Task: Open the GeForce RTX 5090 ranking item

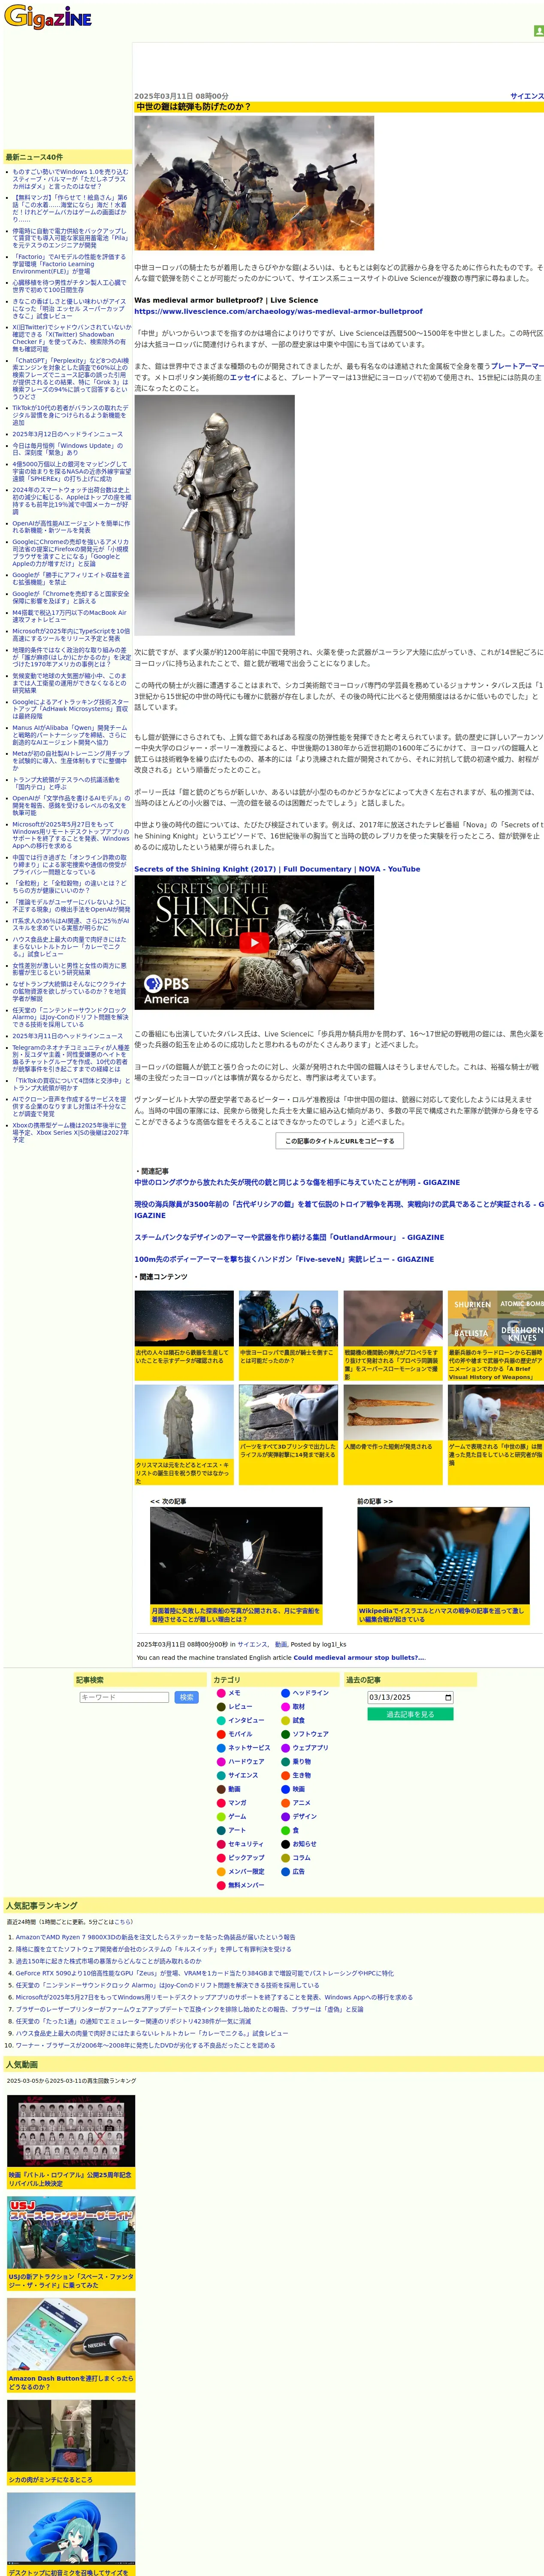Action: tap(204, 1973)
